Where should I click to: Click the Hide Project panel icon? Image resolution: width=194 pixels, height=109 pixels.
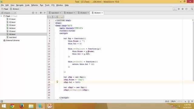45,13
